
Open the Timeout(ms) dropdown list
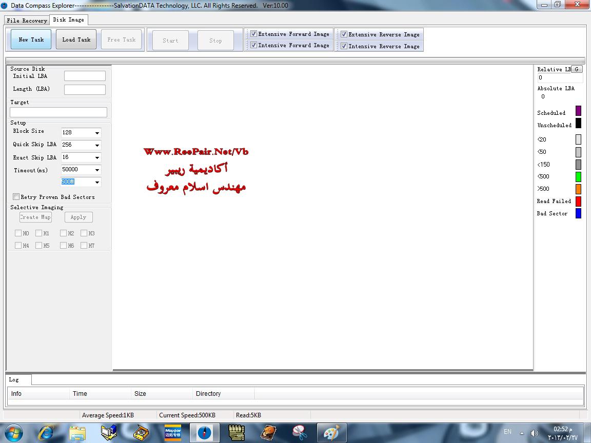click(96, 170)
